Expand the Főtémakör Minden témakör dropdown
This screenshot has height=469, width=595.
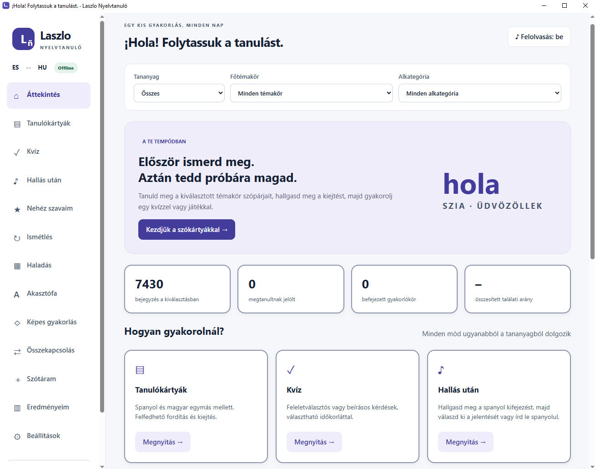click(312, 93)
